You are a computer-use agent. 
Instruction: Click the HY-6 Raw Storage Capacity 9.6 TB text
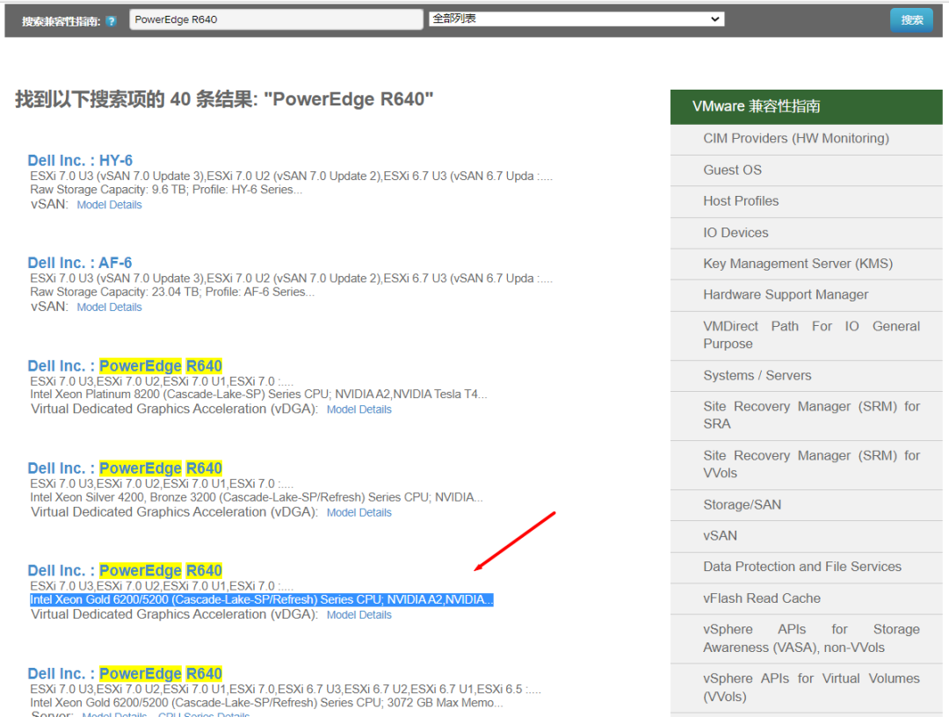(x=166, y=190)
